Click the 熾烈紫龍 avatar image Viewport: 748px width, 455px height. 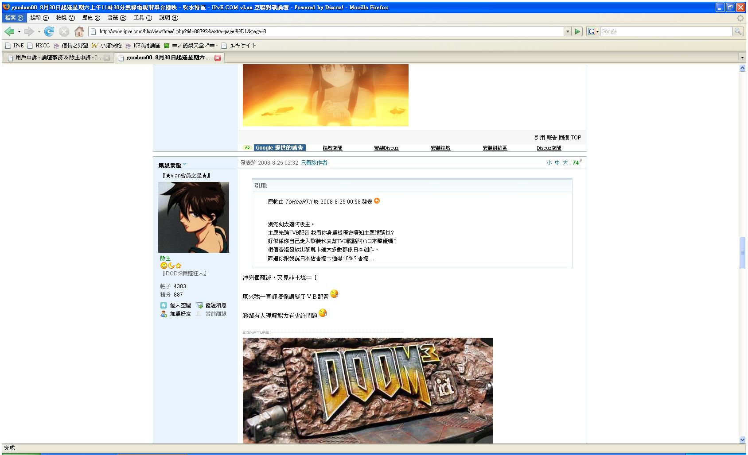coord(194,217)
